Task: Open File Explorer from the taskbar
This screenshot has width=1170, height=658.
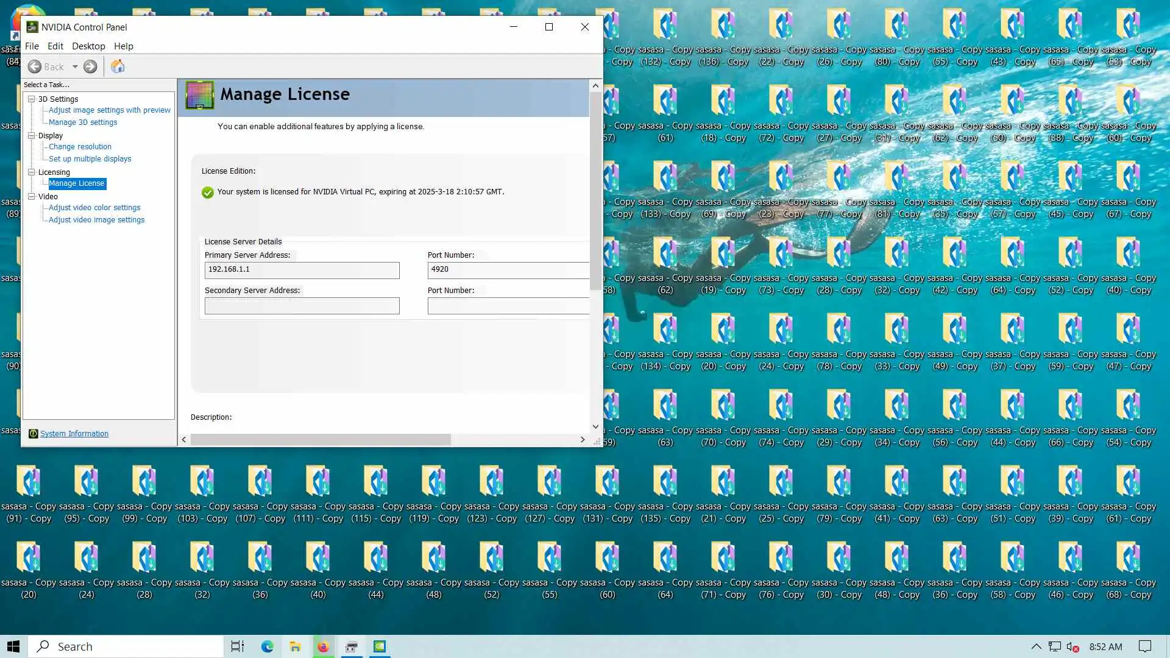Action: pyautogui.click(x=295, y=646)
